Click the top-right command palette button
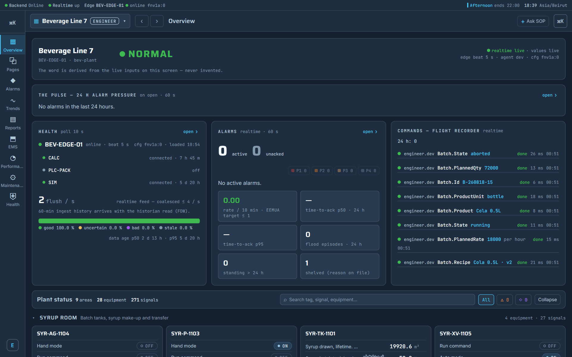 (x=560, y=21)
